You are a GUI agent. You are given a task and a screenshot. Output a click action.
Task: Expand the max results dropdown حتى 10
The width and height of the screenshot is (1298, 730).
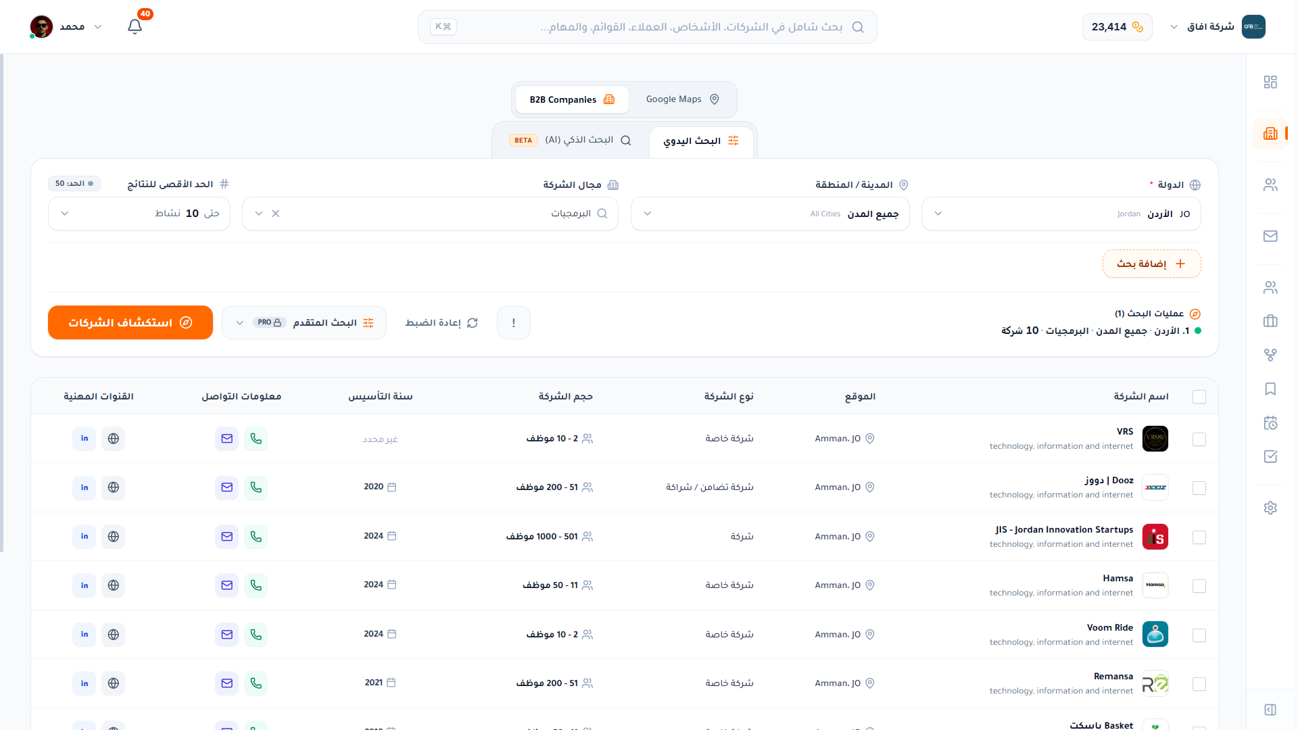tap(139, 214)
